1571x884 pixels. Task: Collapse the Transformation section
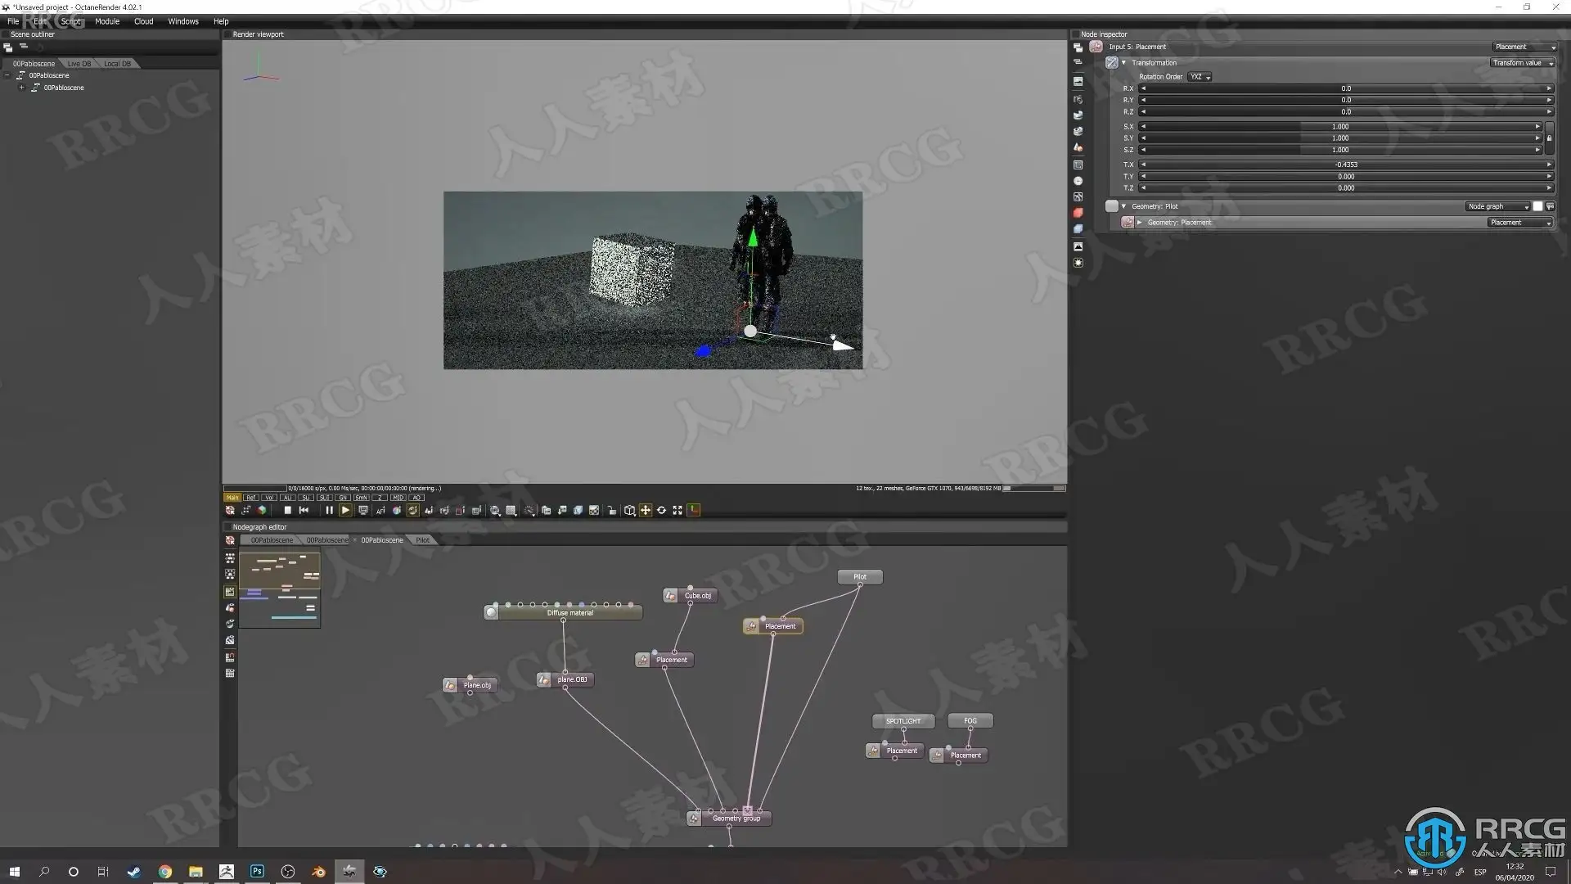[x=1123, y=63]
